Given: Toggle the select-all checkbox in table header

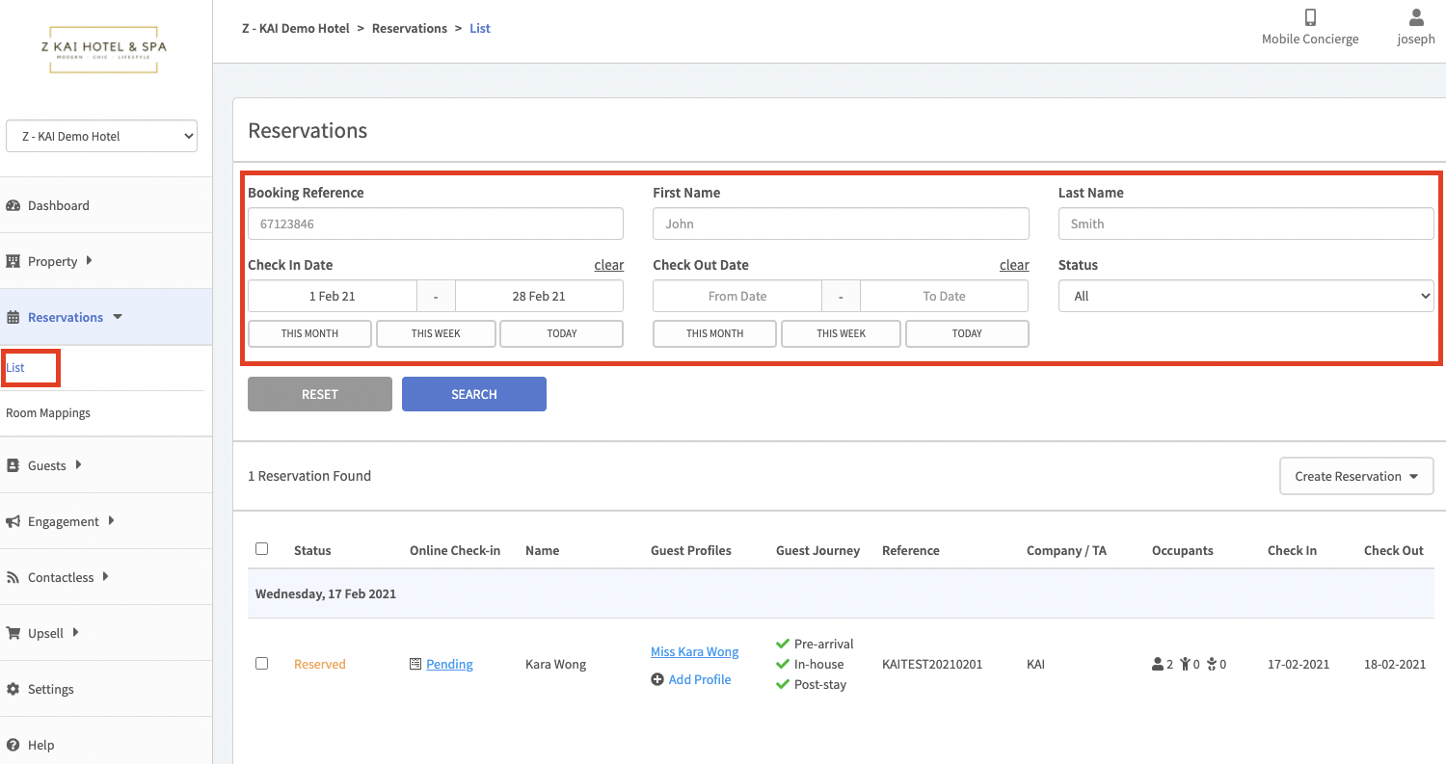Looking at the screenshot, I should pos(261,549).
